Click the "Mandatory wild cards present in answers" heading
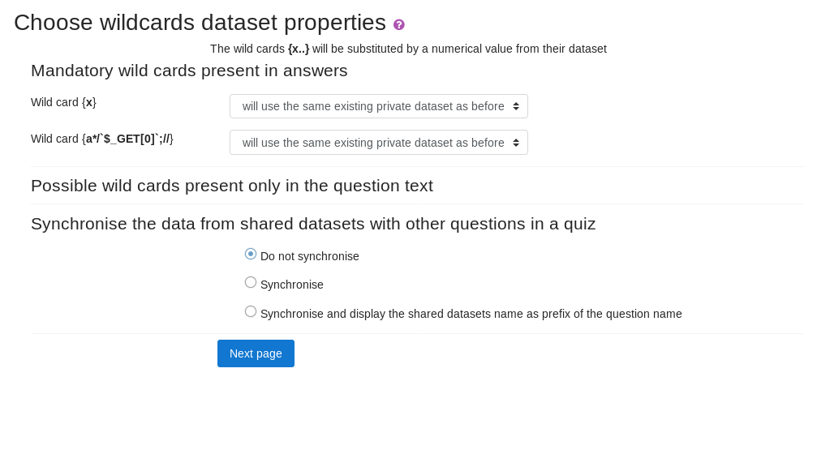This screenshot has height=454, width=817. [189, 71]
